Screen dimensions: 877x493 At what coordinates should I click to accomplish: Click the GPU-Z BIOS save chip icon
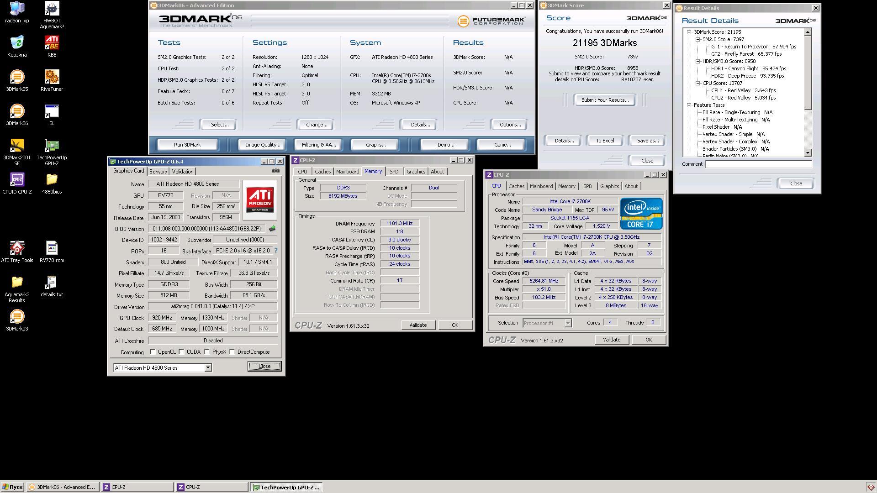[x=272, y=229]
